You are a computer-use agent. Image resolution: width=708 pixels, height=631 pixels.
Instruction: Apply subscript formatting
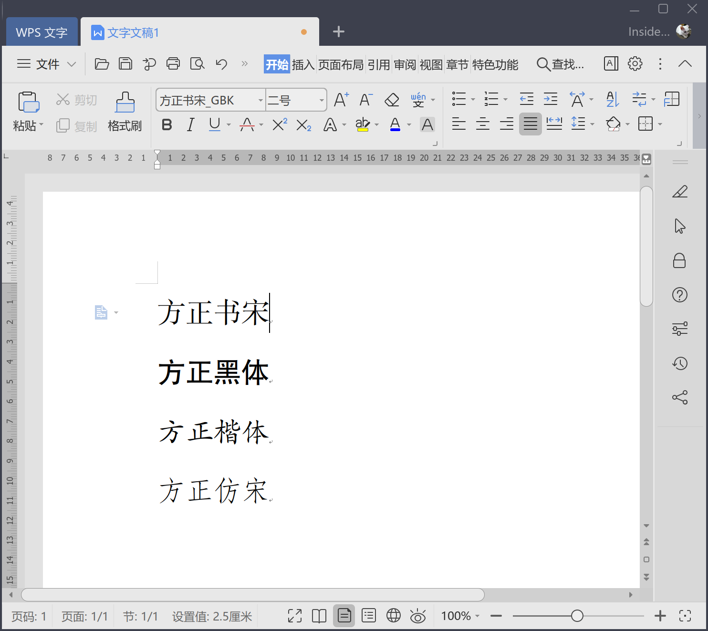(x=304, y=125)
